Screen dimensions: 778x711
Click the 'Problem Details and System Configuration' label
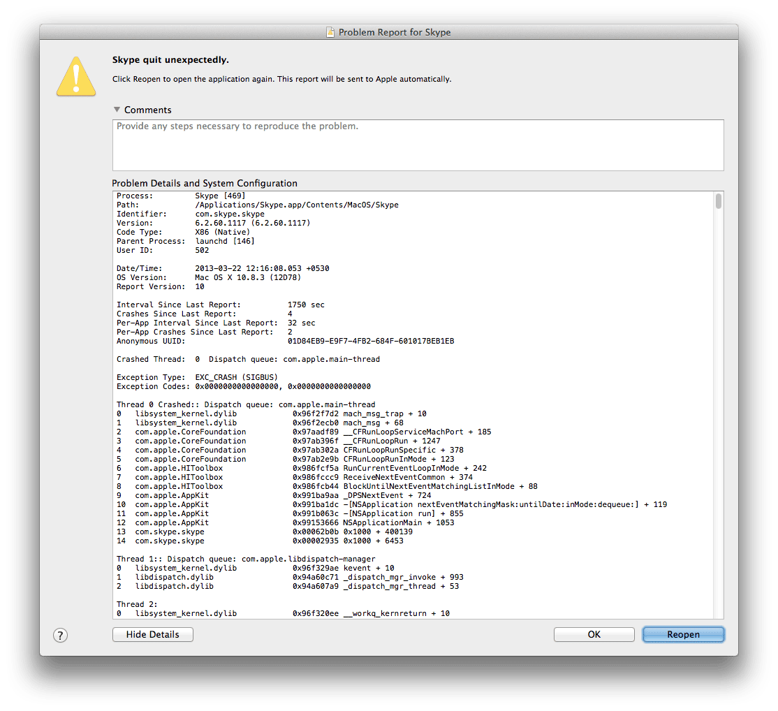coord(205,183)
